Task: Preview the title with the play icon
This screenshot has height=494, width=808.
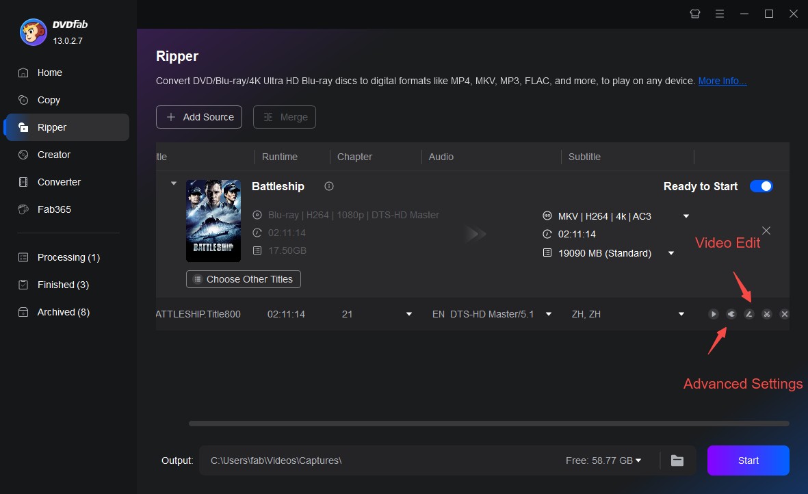Action: point(713,314)
